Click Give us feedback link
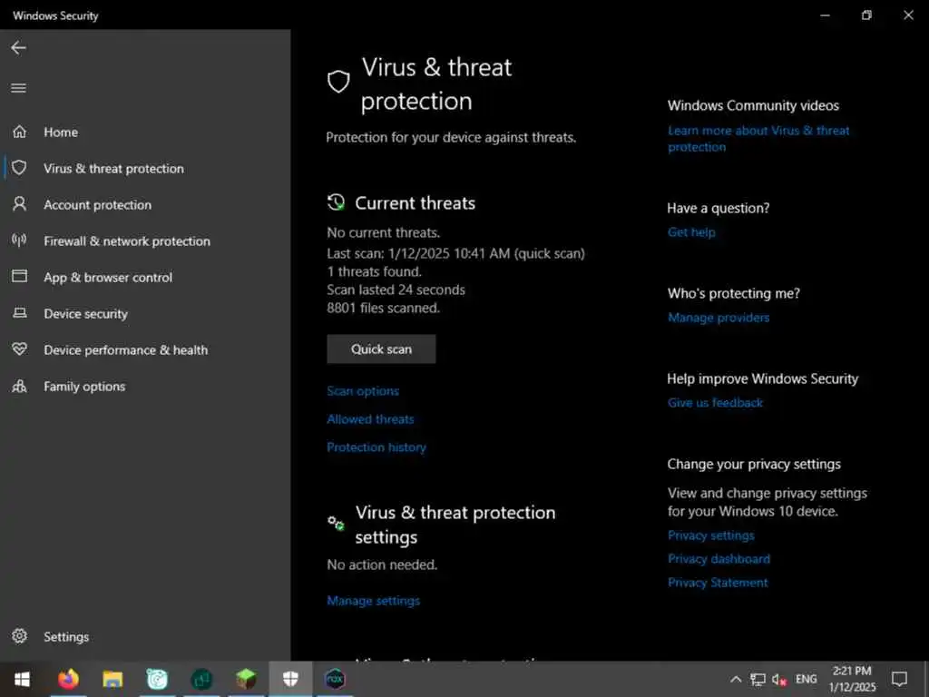Image resolution: width=929 pixels, height=697 pixels. point(715,403)
